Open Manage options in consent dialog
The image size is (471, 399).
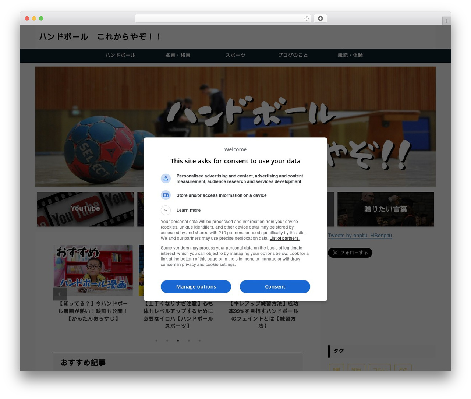click(196, 287)
